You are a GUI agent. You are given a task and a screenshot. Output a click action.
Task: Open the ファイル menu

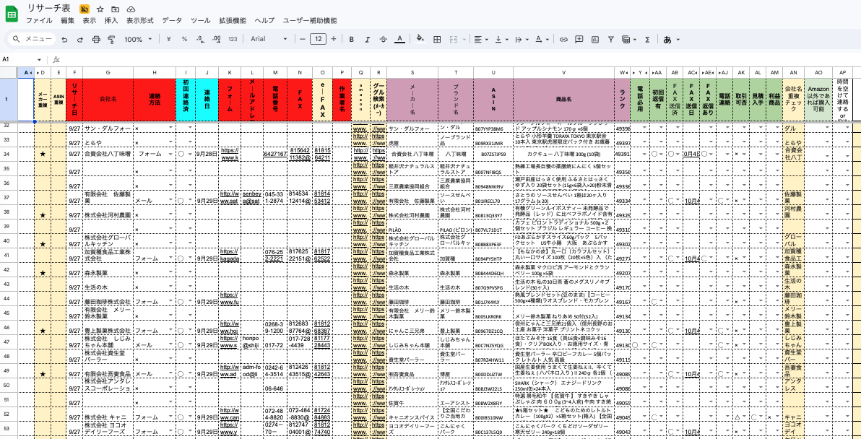point(39,21)
